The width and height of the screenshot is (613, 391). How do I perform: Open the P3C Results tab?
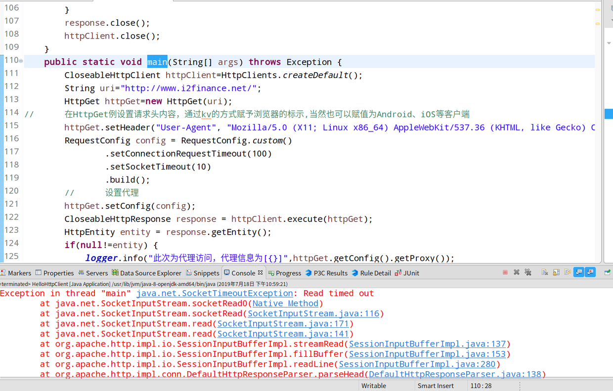pyautogui.click(x=327, y=273)
